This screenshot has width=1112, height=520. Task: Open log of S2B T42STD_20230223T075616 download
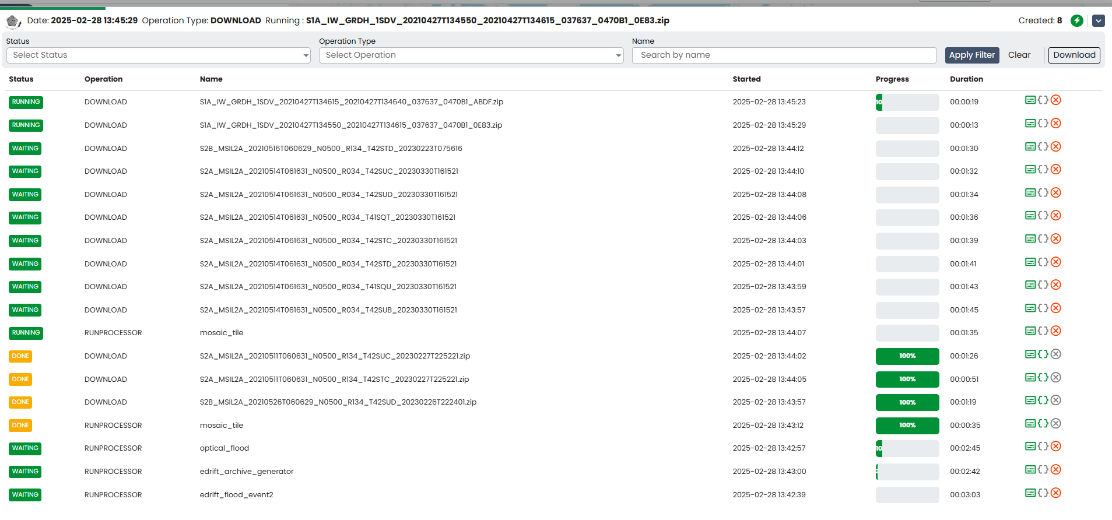point(1030,147)
